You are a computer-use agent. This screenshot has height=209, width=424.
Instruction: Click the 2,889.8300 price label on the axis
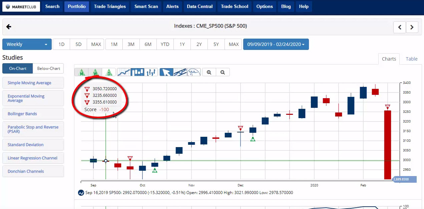click(404, 179)
